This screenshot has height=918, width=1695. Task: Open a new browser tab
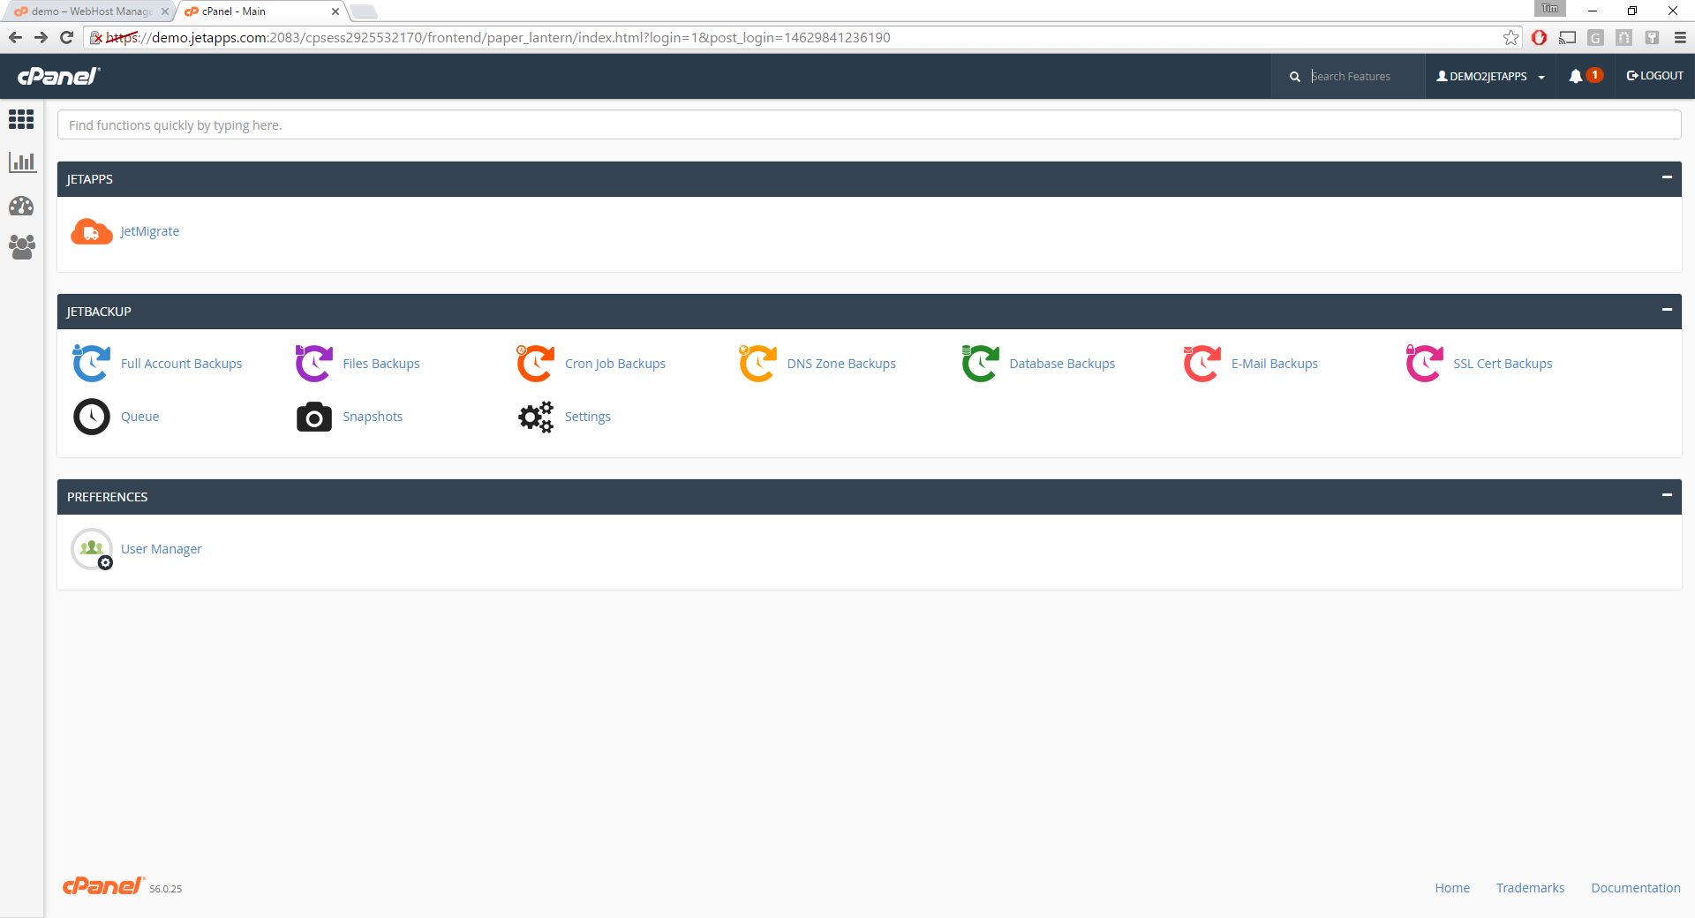(x=363, y=11)
